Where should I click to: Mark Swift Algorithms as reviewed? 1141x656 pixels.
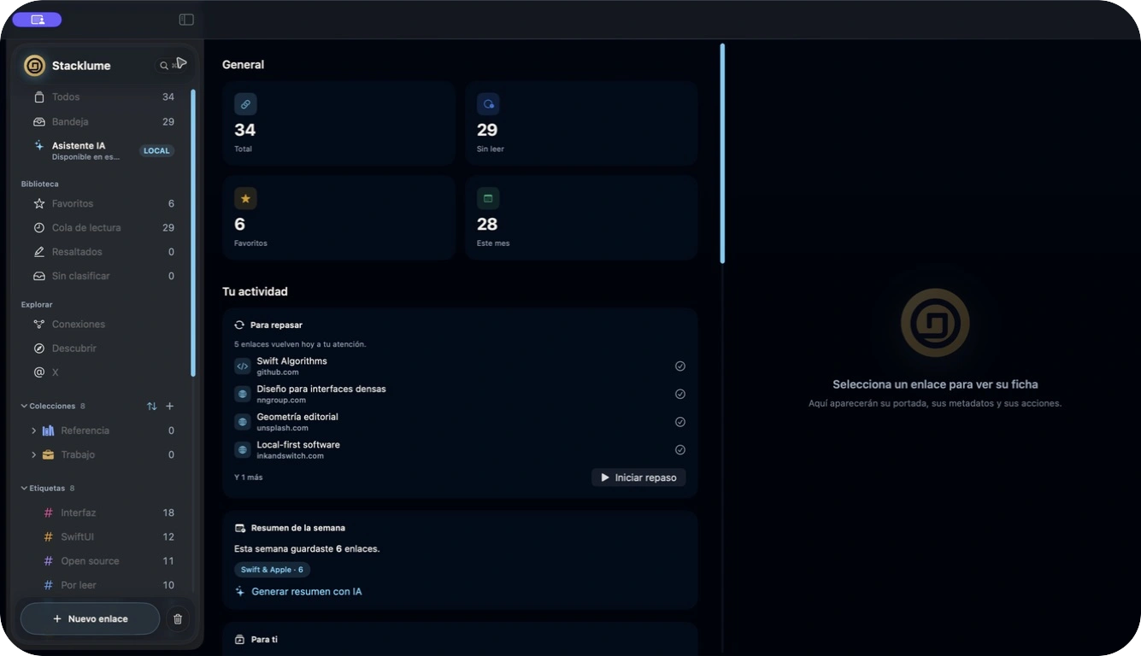680,366
